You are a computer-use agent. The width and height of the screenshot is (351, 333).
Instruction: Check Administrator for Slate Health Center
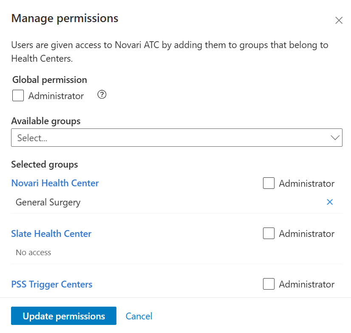point(269,233)
